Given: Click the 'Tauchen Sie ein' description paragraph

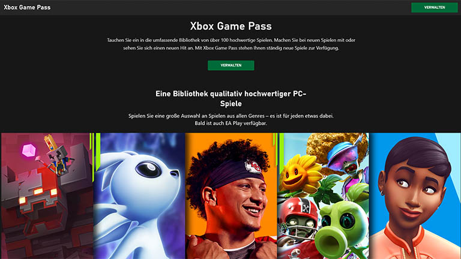Looking at the screenshot, I should (x=230, y=44).
